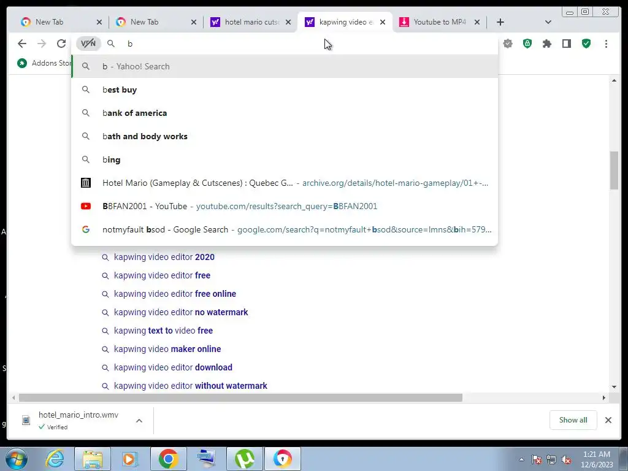
Task: Click the Addons Store bookmark
Action: (44, 63)
